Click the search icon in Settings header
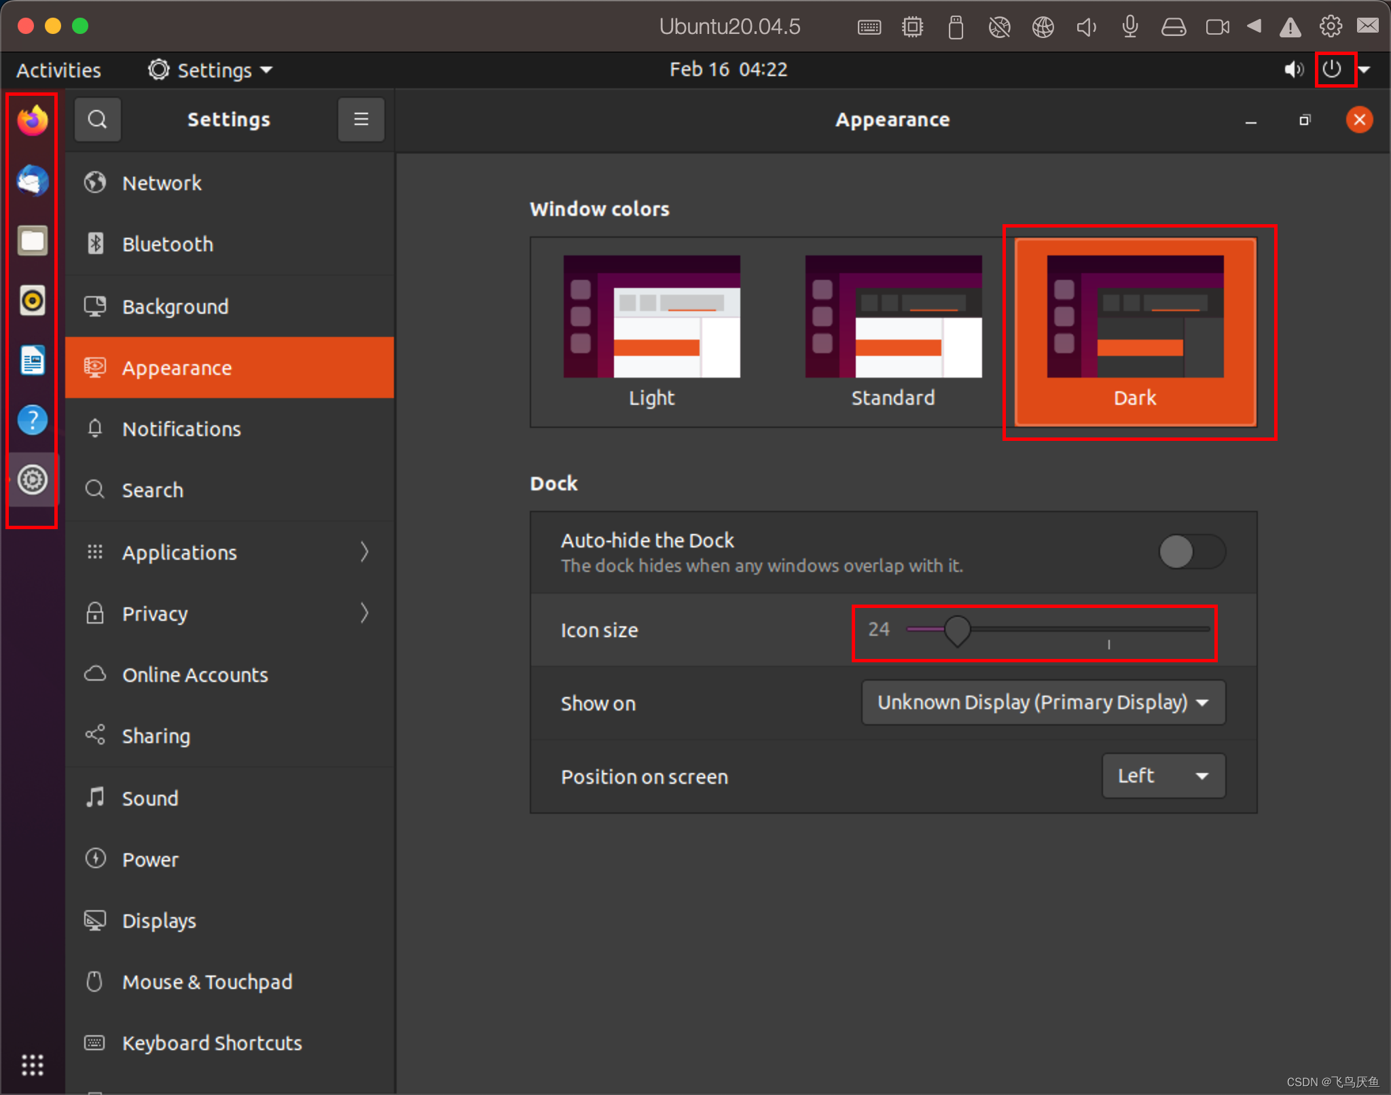1391x1095 pixels. [x=98, y=120]
